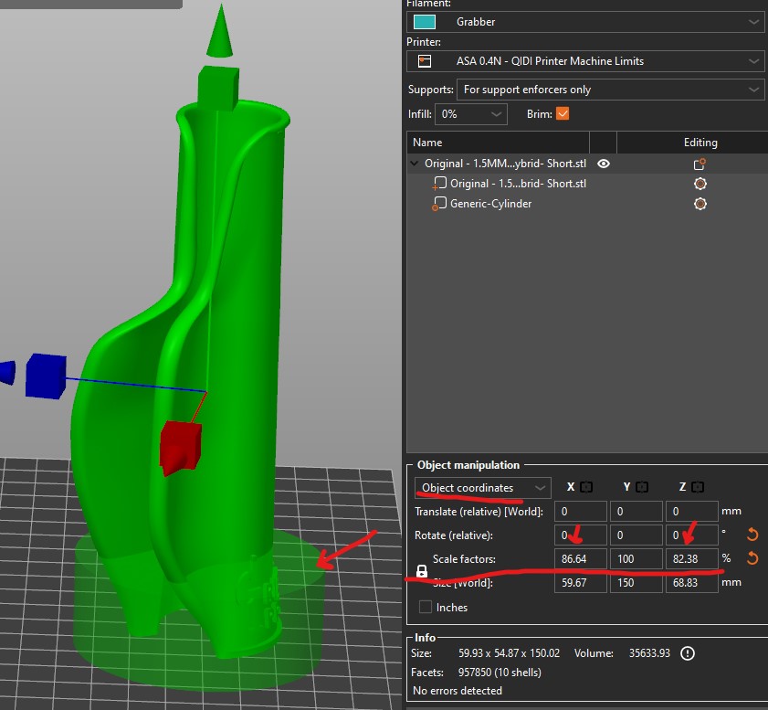768x710 pixels.
Task: Click the Size value 59.93 x 54.87 x 150.02
Action: pos(509,653)
